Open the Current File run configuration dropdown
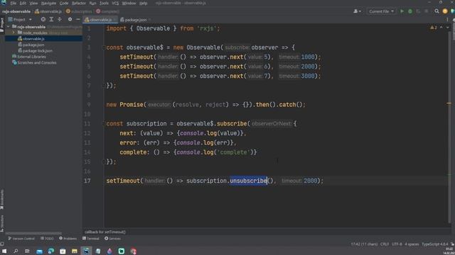The width and height of the screenshot is (455, 255). click(x=381, y=11)
